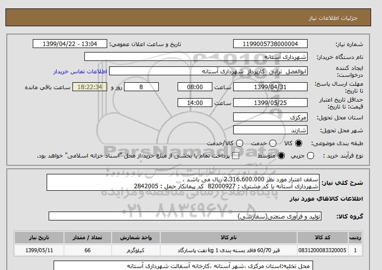382x270 pixels.
Task: Click the response deadline date 1399/04/31
Action: pyautogui.click(x=270, y=87)
